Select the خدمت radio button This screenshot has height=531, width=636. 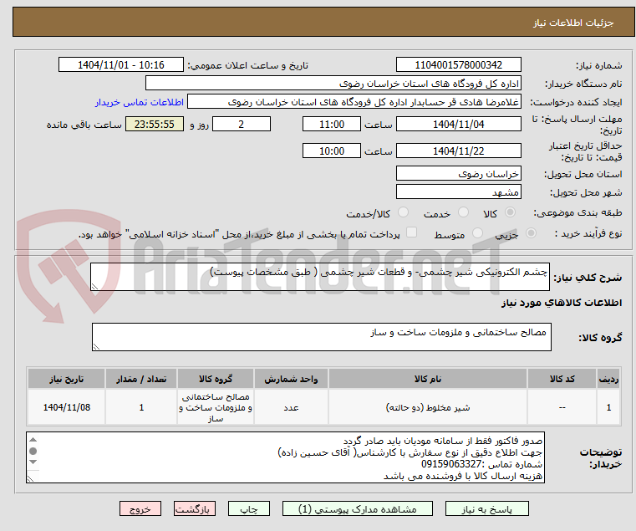coord(463,212)
